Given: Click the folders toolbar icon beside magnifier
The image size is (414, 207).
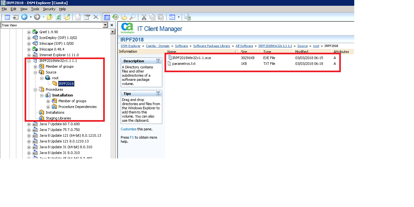Looking at the screenshot, I should click(124, 17).
